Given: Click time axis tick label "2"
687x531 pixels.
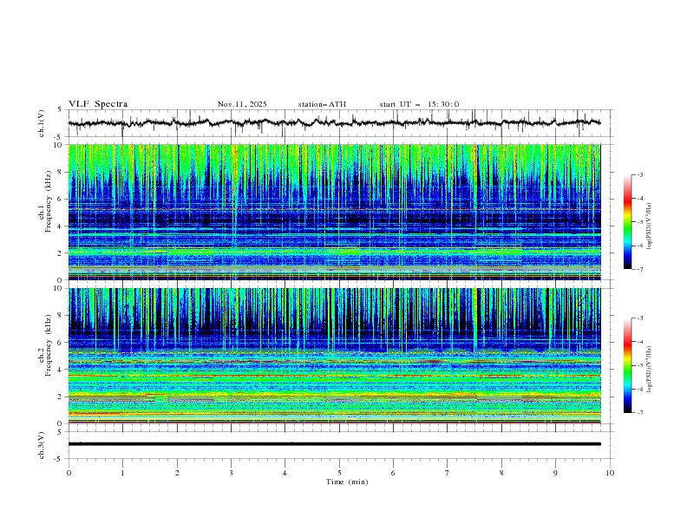Looking at the screenshot, I should coord(177,473).
